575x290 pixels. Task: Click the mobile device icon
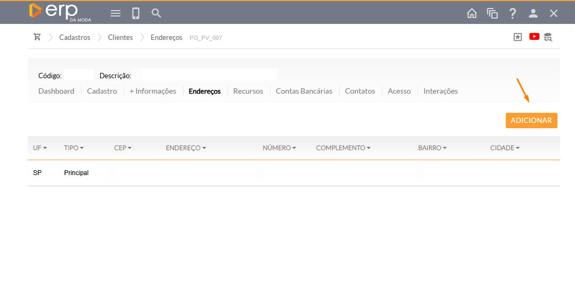(136, 13)
